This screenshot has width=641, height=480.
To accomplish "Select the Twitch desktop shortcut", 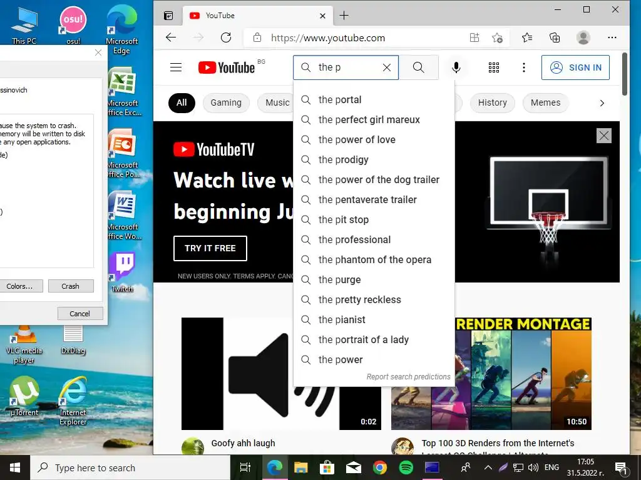I will pyautogui.click(x=122, y=272).
